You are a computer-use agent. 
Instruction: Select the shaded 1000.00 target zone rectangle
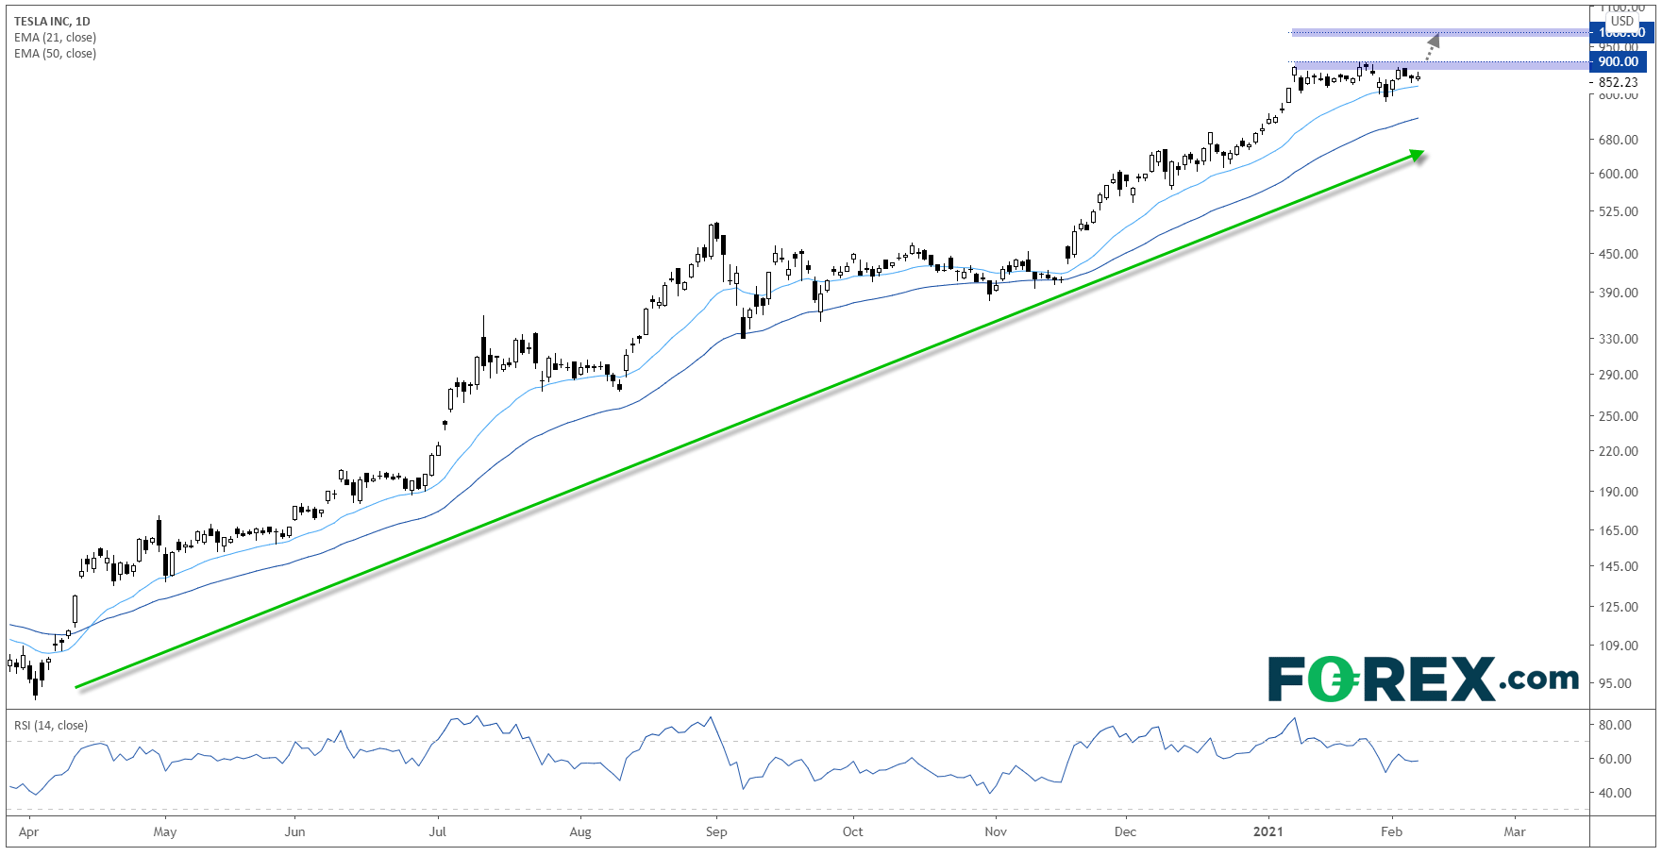(x=1441, y=33)
